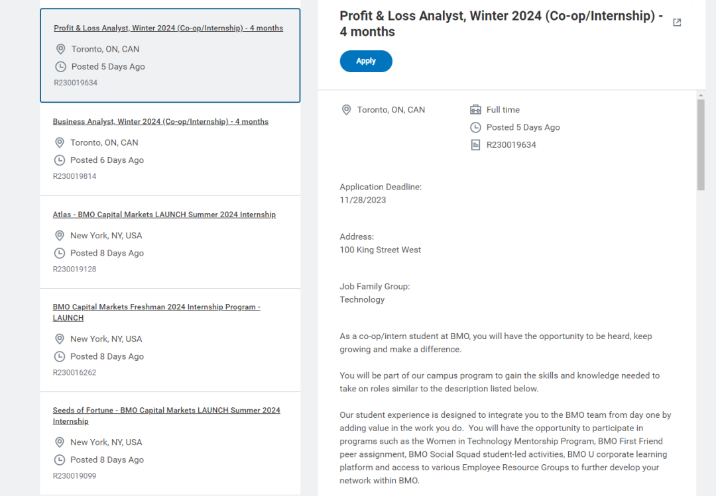Open job posting in new window icon
Viewport: 716px width, 496px height.
(677, 23)
